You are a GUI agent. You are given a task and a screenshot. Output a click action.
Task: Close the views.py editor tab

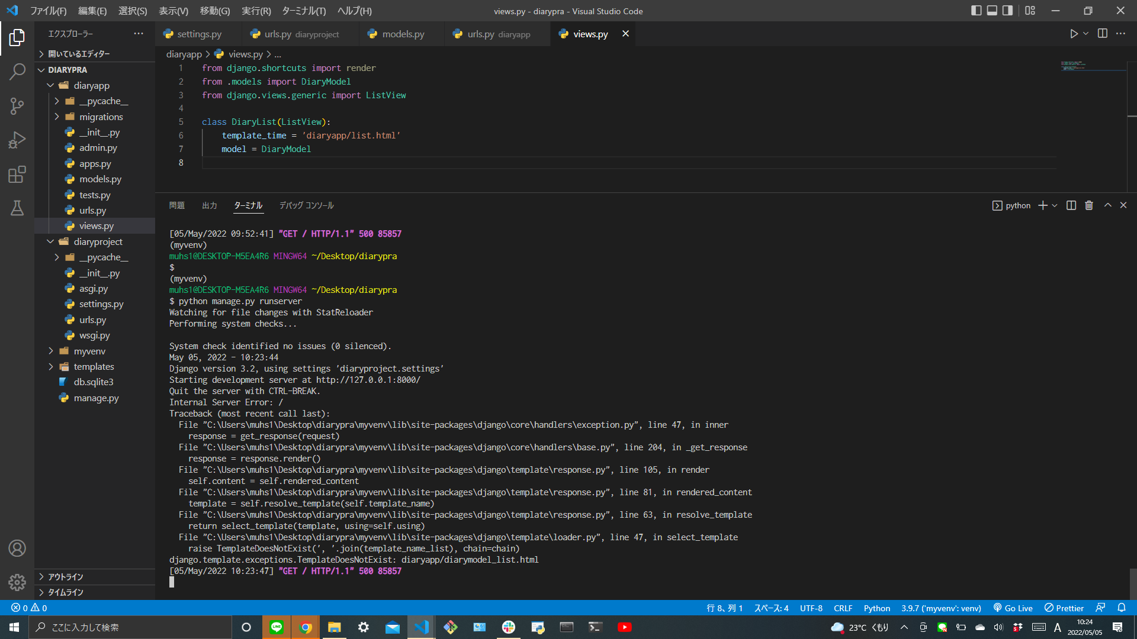(625, 34)
